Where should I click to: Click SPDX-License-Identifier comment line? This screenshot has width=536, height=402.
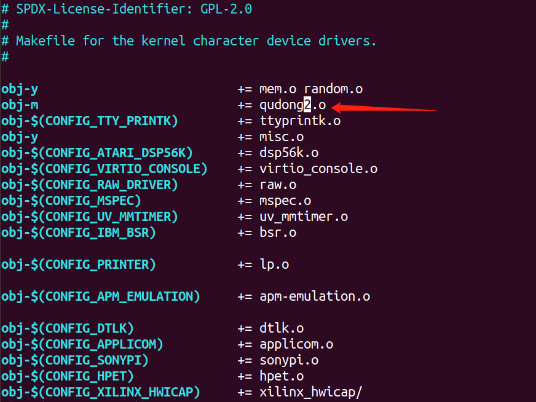(127, 9)
